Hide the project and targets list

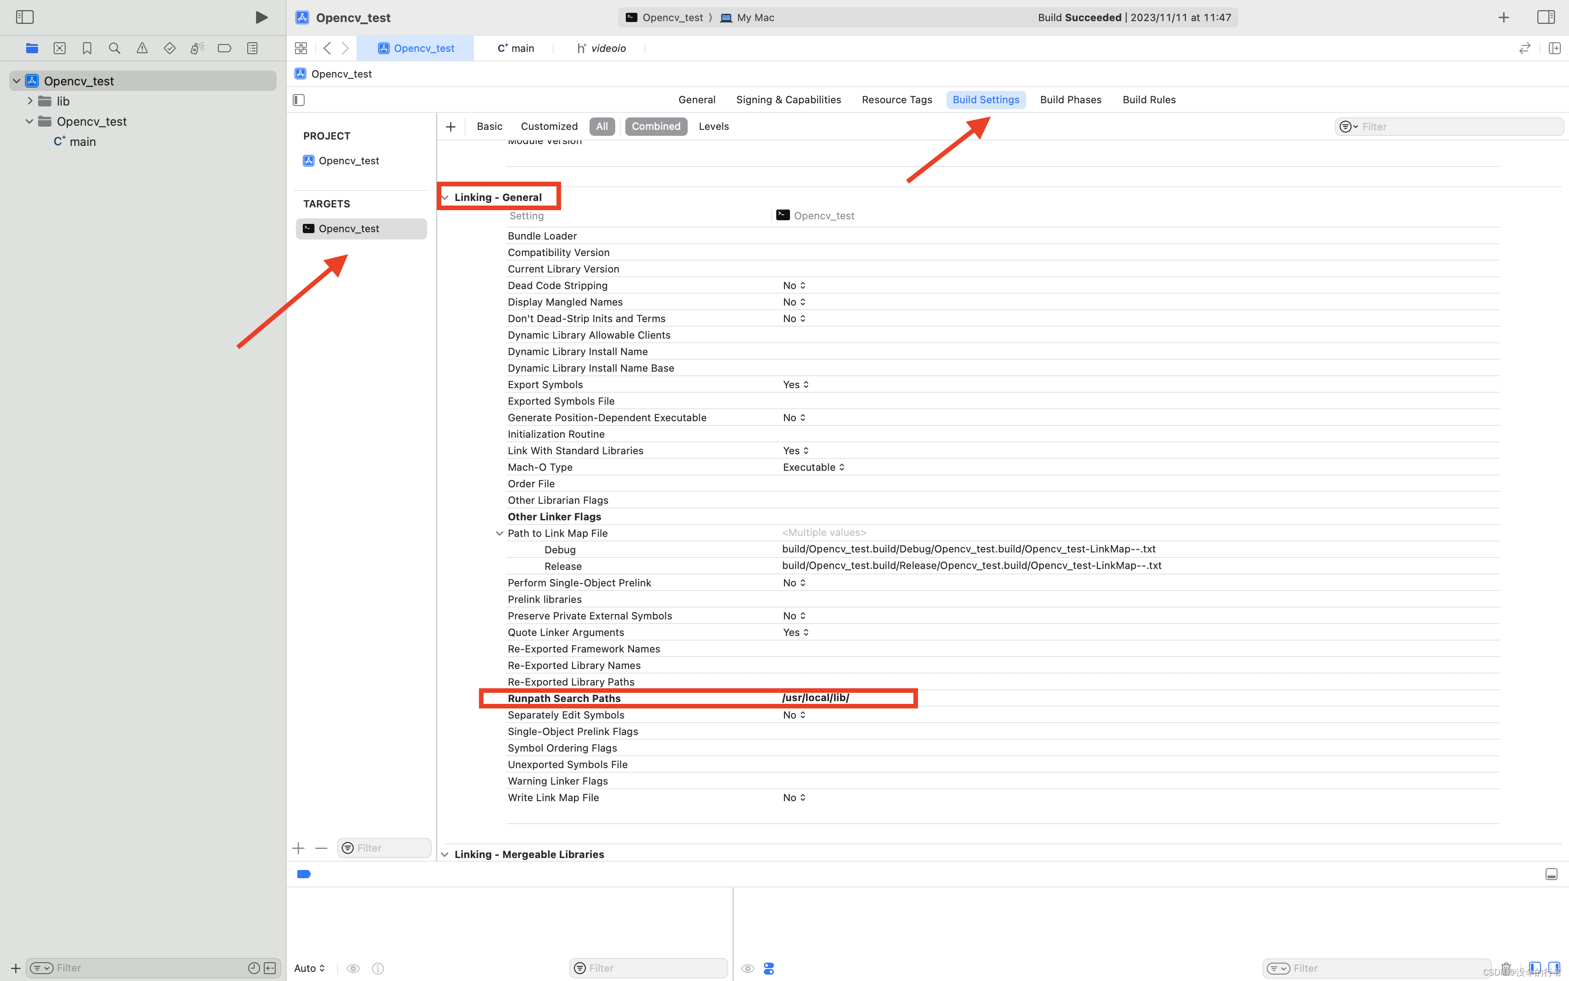[x=299, y=100]
